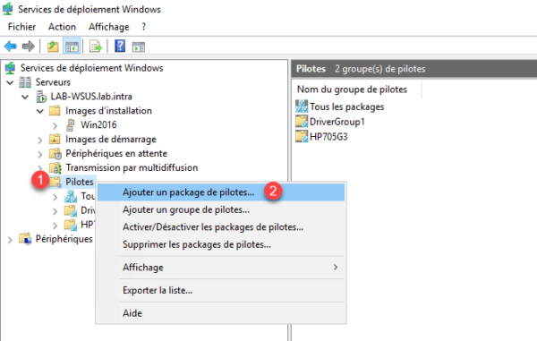
Task: Toggle the Show/Hide action pane icon
Action: coord(139,47)
